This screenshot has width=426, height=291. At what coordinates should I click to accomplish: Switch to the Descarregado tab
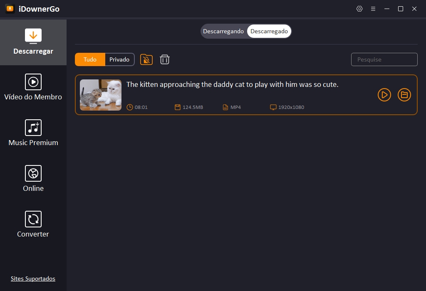tap(269, 31)
